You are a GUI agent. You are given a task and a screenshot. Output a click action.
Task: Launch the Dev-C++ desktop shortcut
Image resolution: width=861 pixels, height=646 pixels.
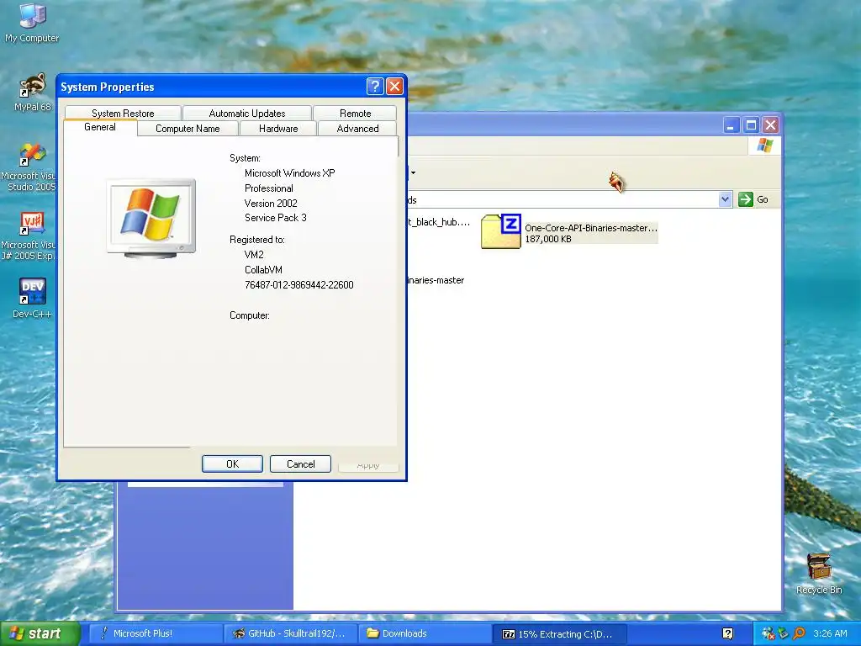point(32,299)
